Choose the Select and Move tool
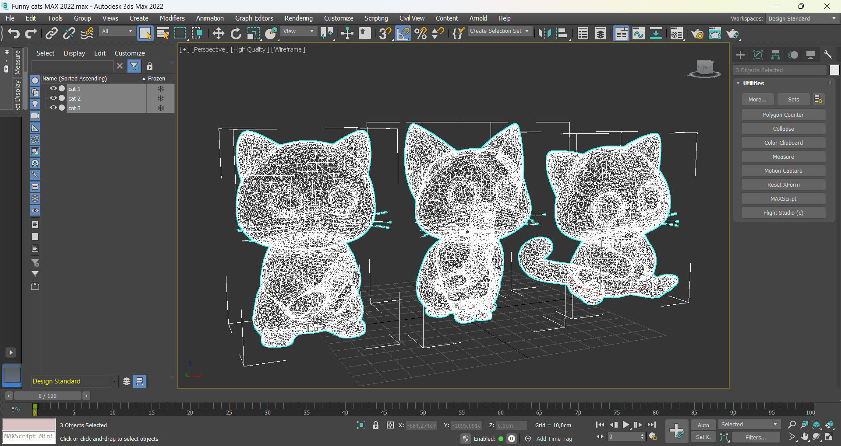 218,33
